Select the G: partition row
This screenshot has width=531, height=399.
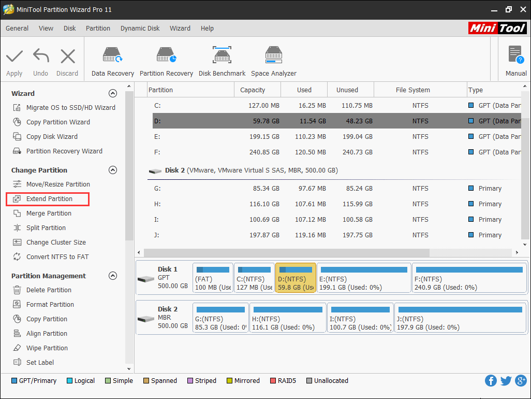pos(336,189)
